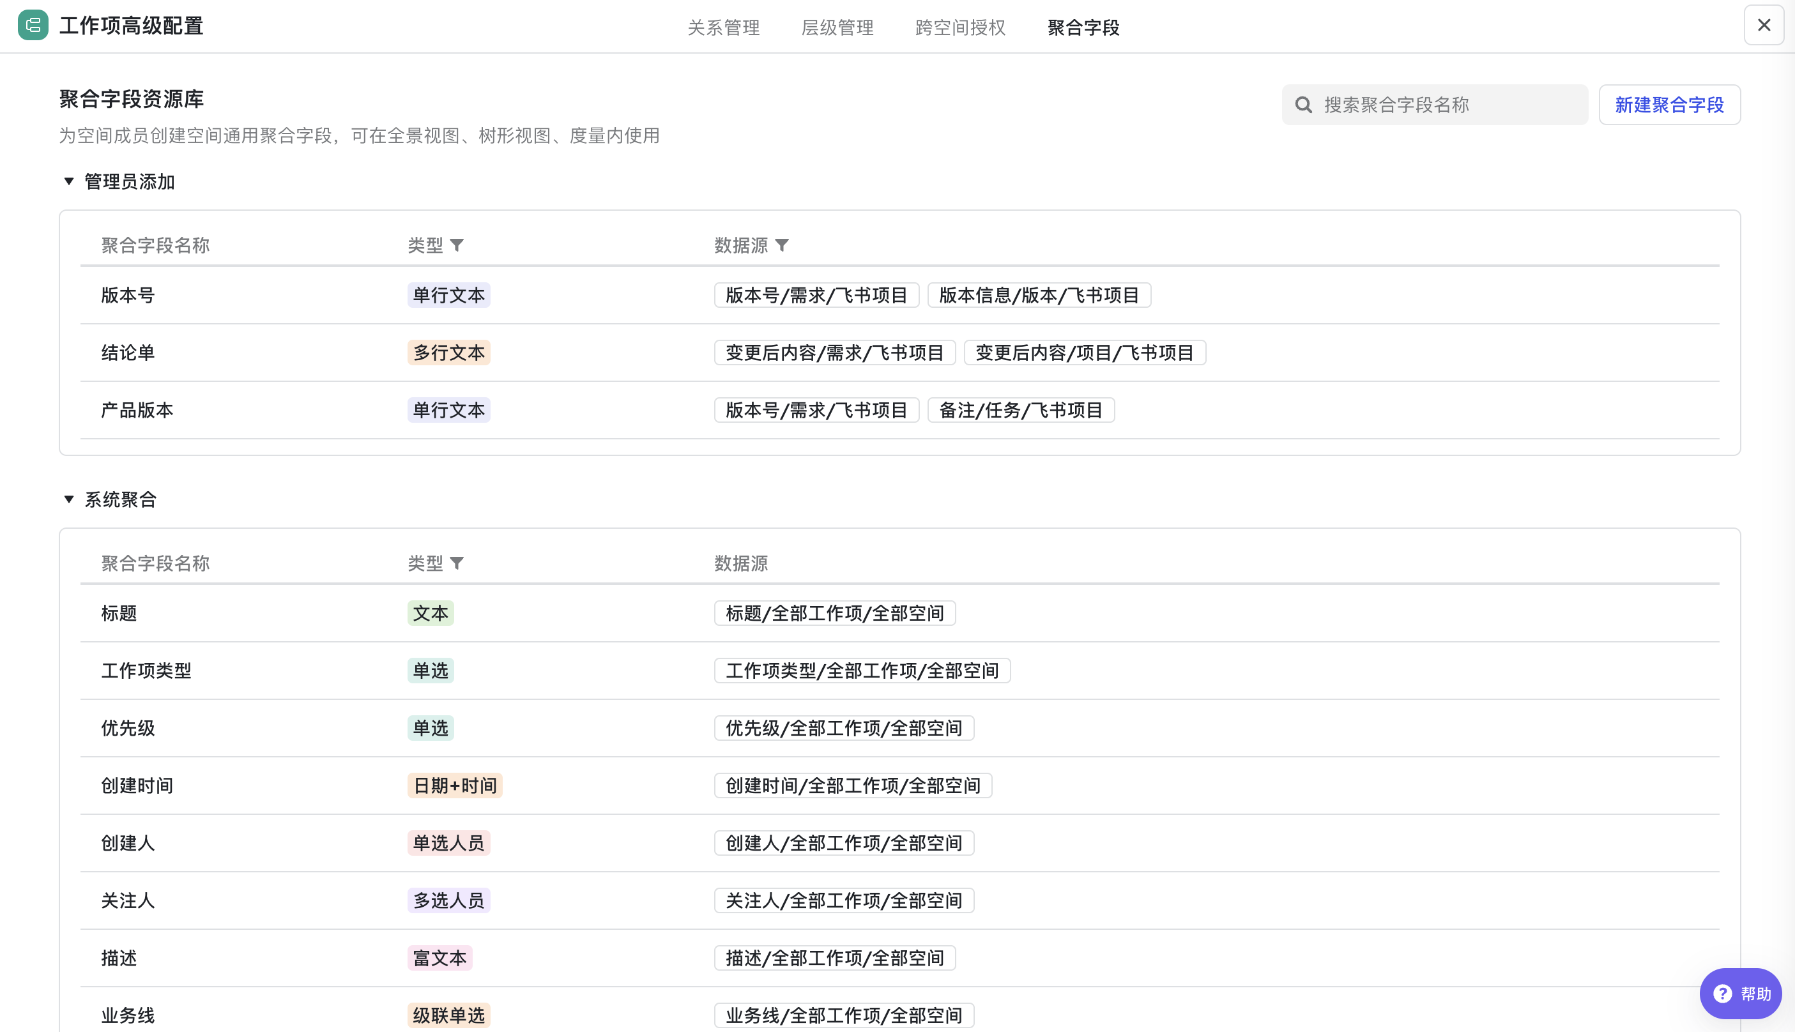Open the 类型 filter in 系统聚合 table
Image resolution: width=1795 pixels, height=1032 pixels.
pos(457,563)
